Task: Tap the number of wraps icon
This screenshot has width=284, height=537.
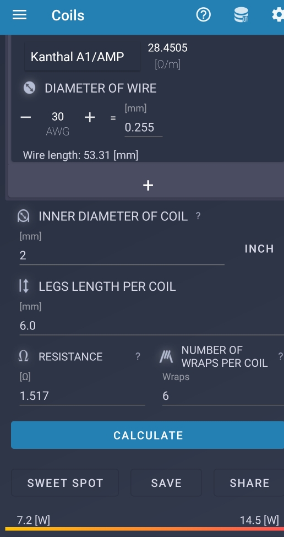Action: (x=166, y=356)
